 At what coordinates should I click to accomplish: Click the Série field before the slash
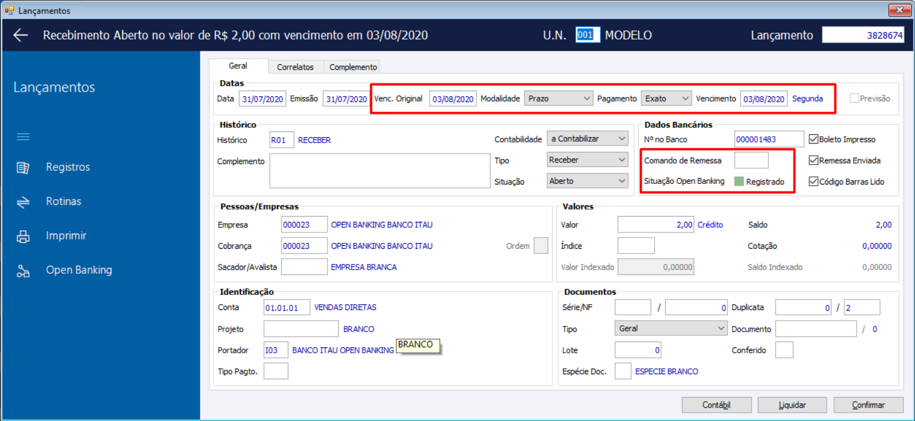click(632, 307)
